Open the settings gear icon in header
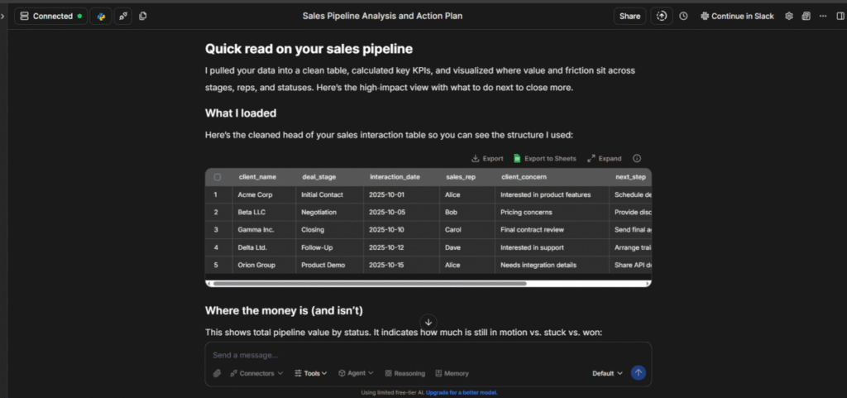 click(x=788, y=16)
